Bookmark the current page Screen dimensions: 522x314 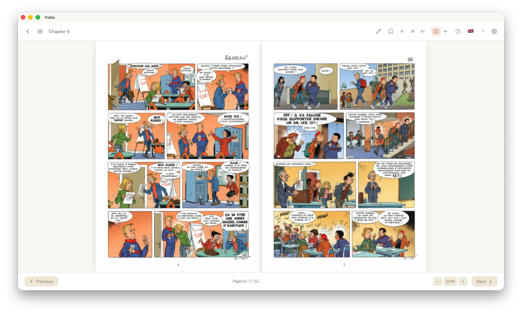click(391, 31)
